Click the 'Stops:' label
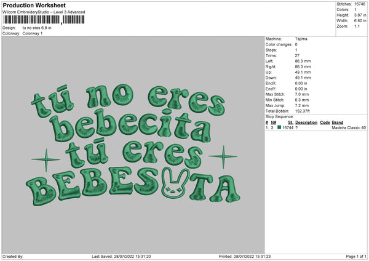The height and width of the screenshot is (261, 369). click(x=271, y=50)
